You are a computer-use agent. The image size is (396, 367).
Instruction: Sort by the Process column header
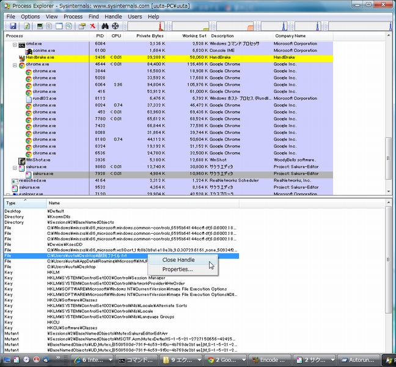[x=46, y=36]
